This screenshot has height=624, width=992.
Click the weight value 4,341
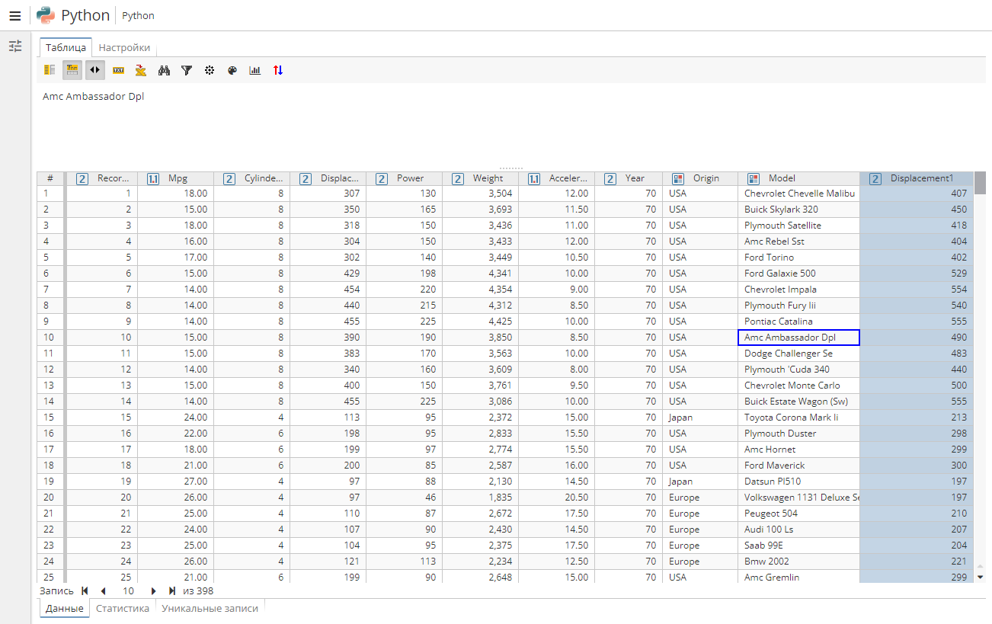480,274
